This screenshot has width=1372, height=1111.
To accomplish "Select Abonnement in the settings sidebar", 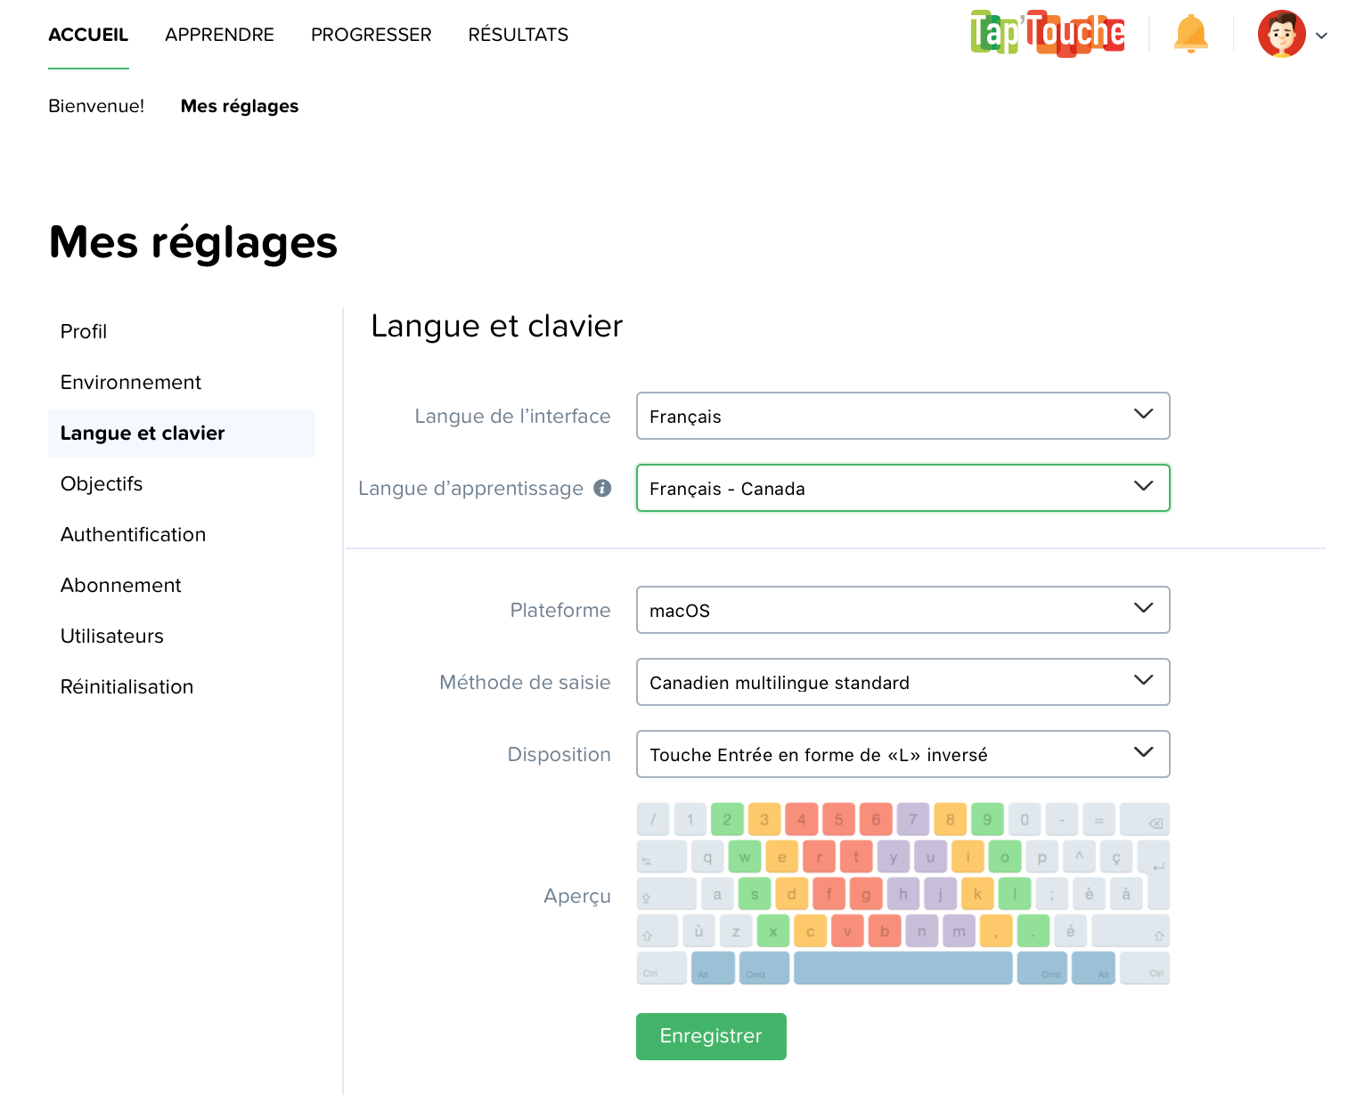I will 120,585.
